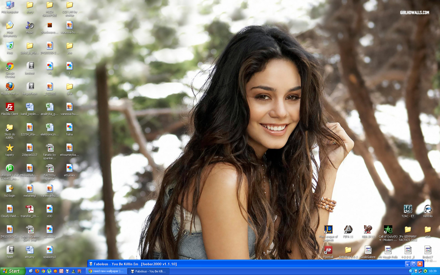Click the FIFA 11 desktop shortcut
440x275 pixels.
(348, 230)
